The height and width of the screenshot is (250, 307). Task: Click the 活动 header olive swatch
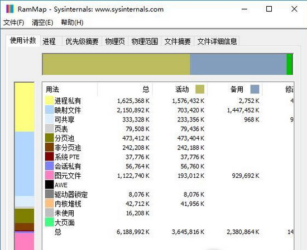click(x=200, y=89)
